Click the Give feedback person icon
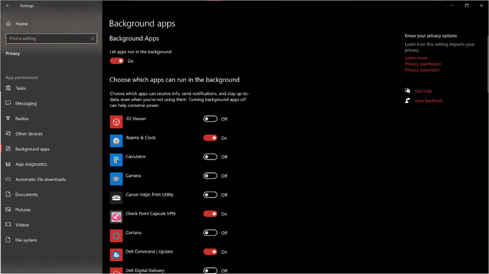 (408, 100)
